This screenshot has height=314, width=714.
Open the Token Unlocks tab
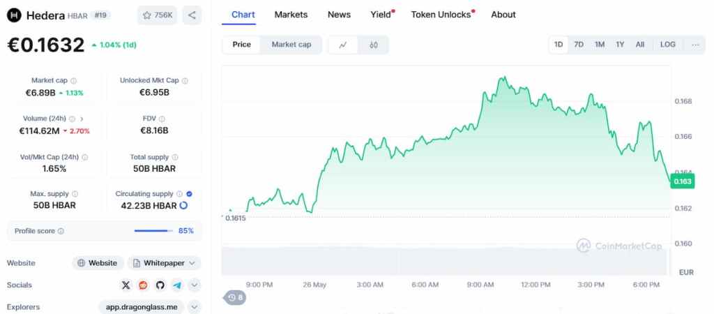441,15
